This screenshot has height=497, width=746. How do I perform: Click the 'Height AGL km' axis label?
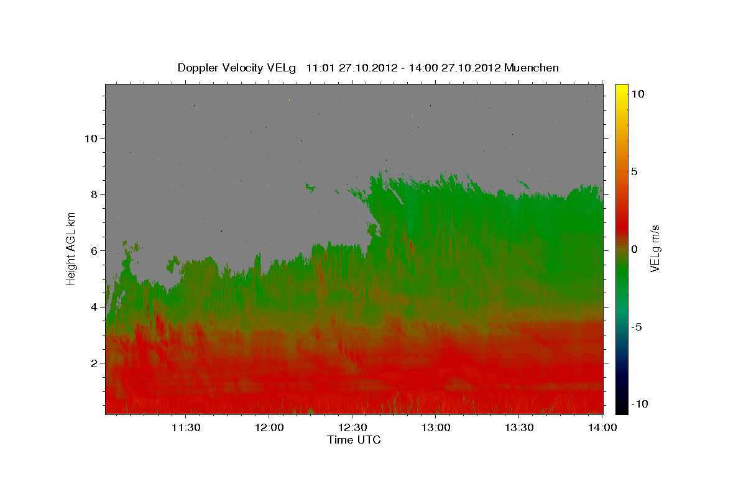[x=71, y=248]
